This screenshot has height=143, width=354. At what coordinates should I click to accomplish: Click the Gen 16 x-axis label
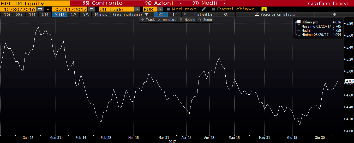tap(28, 138)
